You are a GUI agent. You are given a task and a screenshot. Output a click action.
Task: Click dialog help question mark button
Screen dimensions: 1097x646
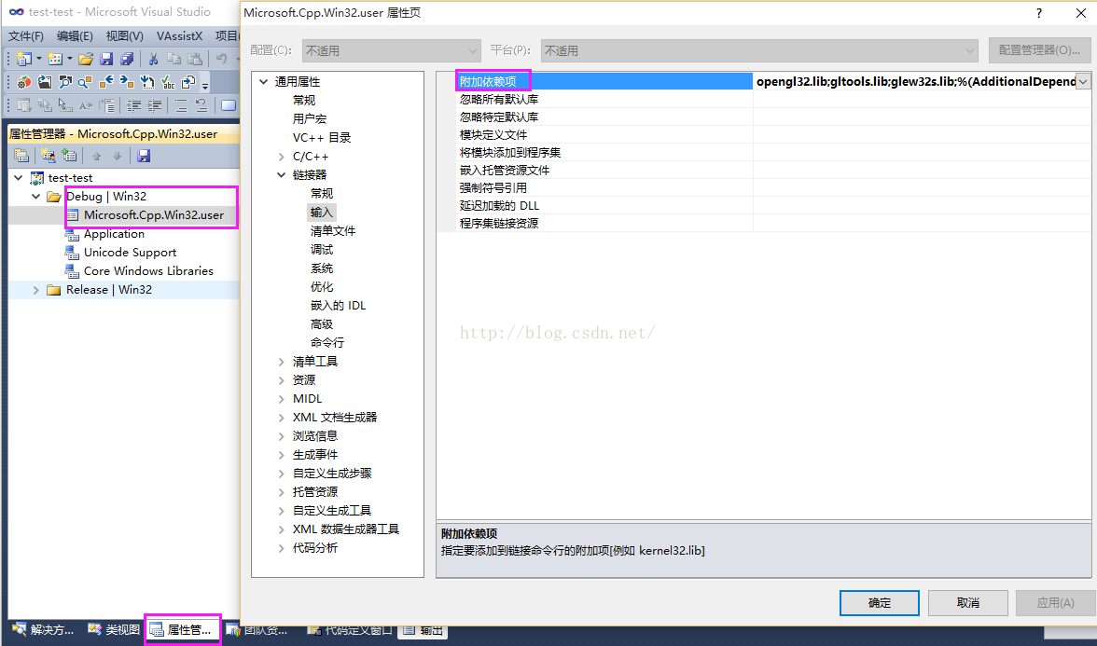[1039, 13]
